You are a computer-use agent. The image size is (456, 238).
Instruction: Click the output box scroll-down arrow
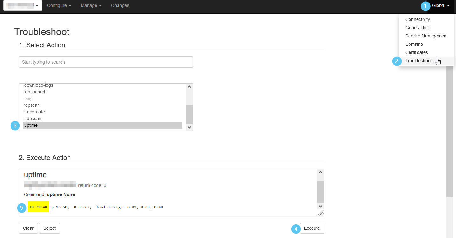320,206
